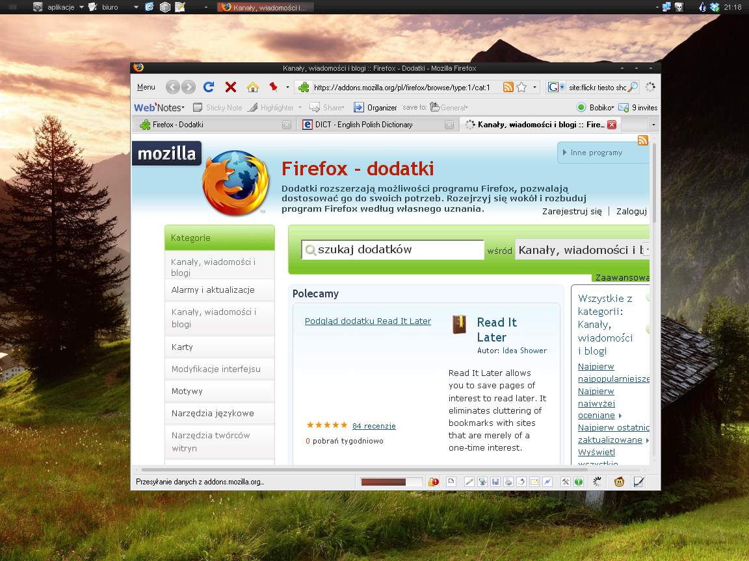Open the Home page icon
Image resolution: width=749 pixels, height=561 pixels.
pyautogui.click(x=253, y=87)
